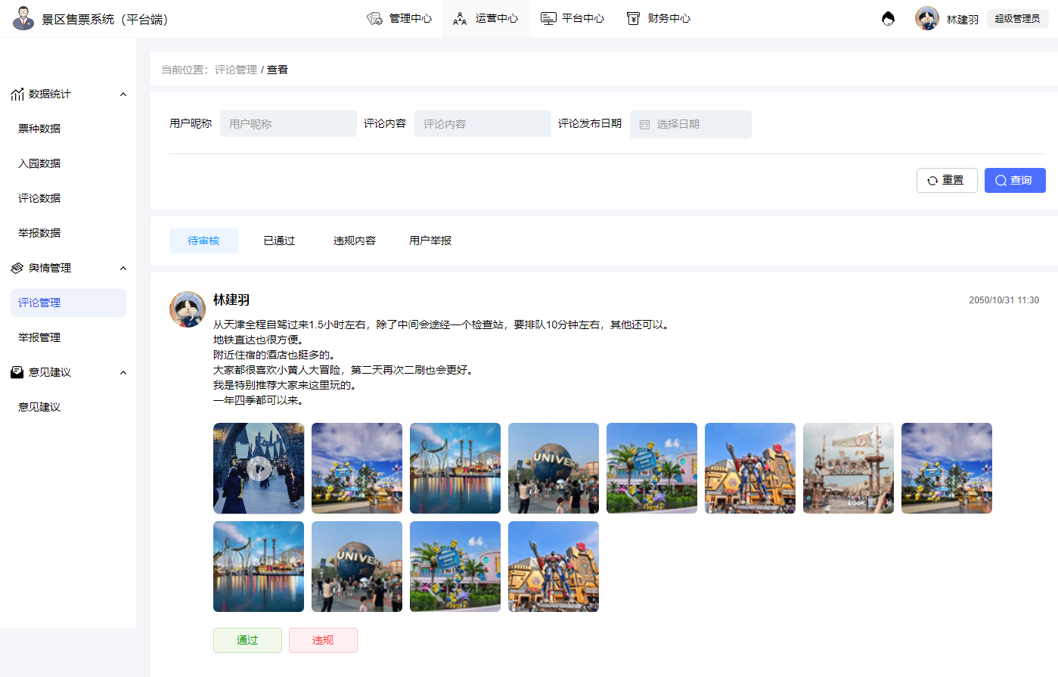Open the wooden gate archway thumbnail
1058x677 pixels.
(x=849, y=468)
